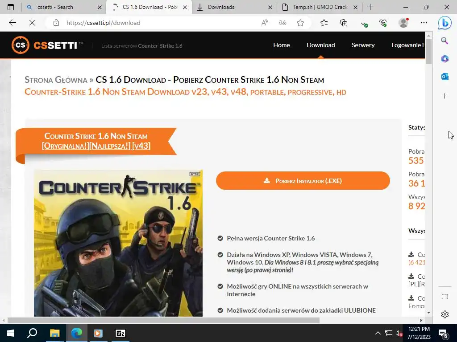Open the 7-Zip taskbar icon
The width and height of the screenshot is (457, 342).
click(120, 333)
